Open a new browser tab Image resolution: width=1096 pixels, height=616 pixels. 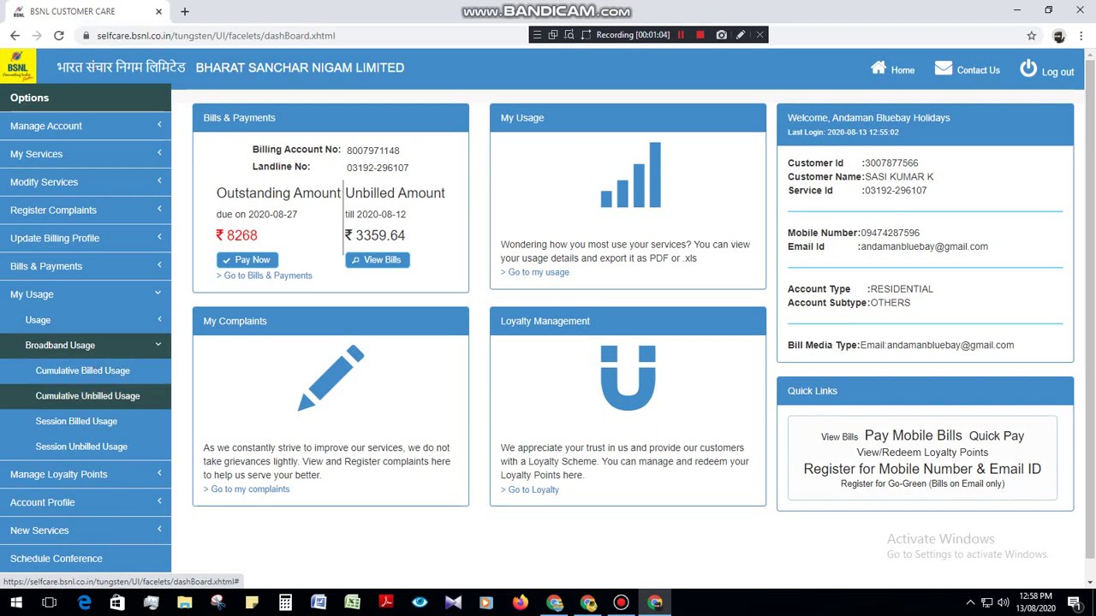pyautogui.click(x=185, y=11)
